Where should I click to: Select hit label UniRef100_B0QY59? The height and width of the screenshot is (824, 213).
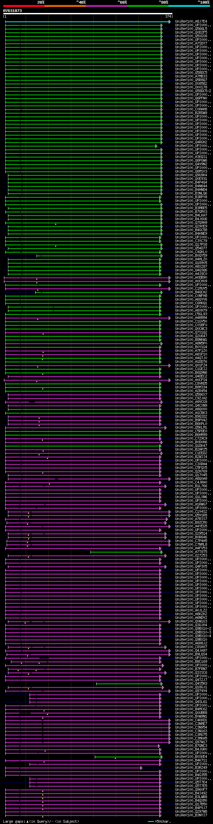coord(191,256)
